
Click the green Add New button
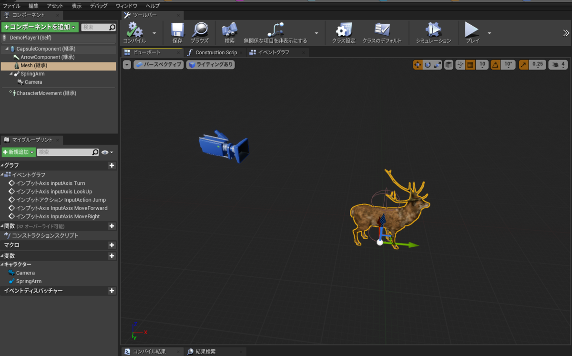19,152
